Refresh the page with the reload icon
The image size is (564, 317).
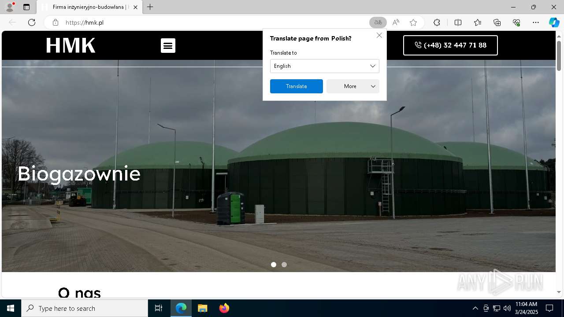click(32, 22)
